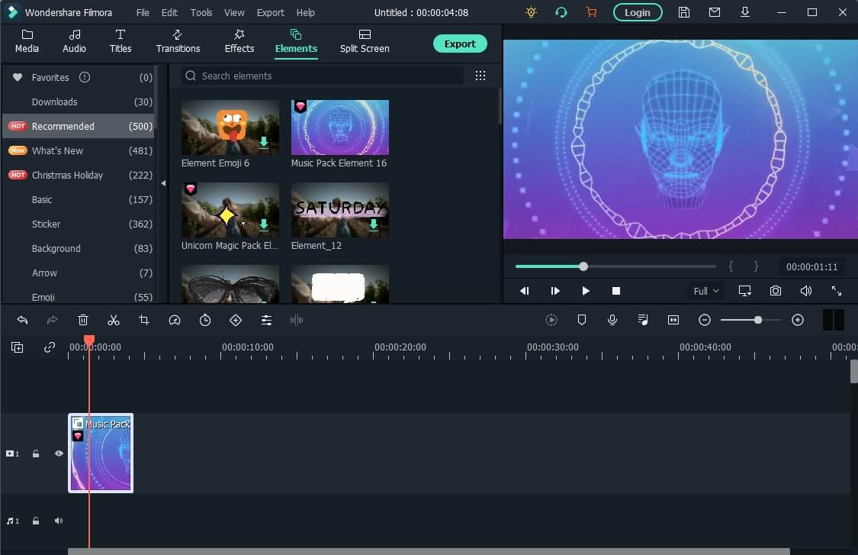Open the Full preview quality dropdown

(705, 291)
